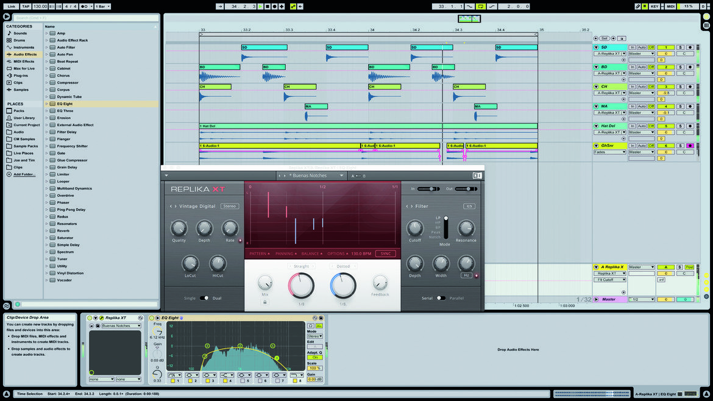Start playback with the transport Play button

261,6
